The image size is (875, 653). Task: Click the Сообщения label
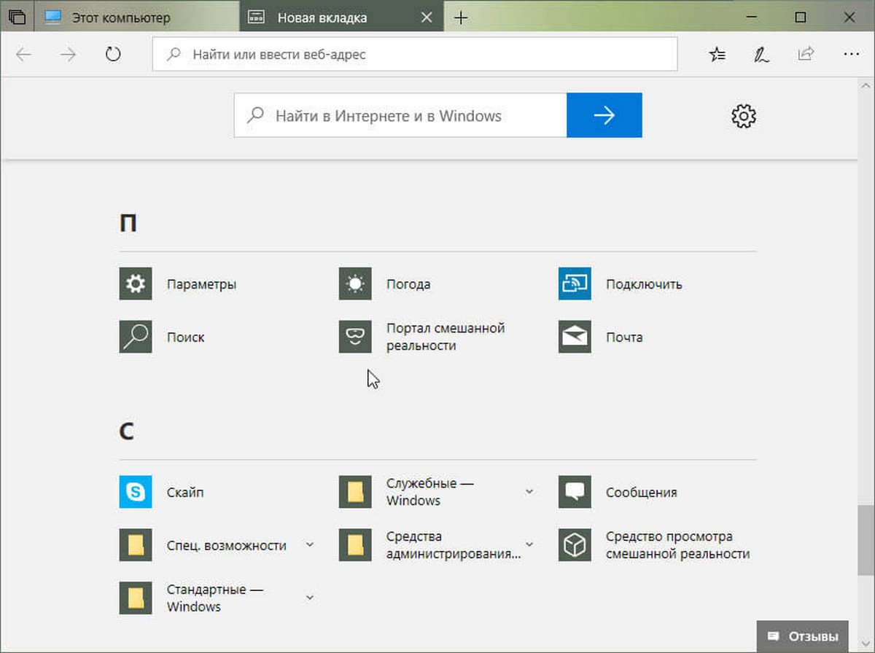tap(641, 493)
